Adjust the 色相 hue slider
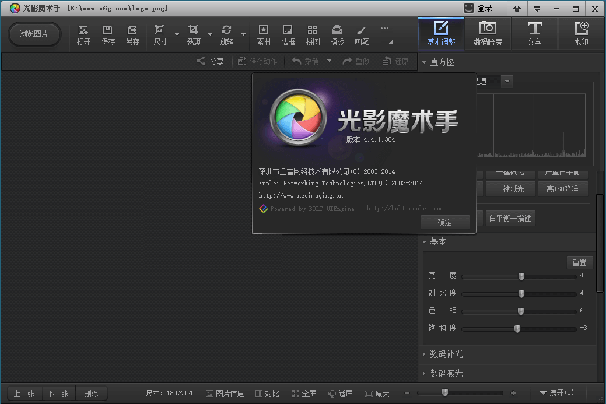The width and height of the screenshot is (606, 404). point(521,311)
